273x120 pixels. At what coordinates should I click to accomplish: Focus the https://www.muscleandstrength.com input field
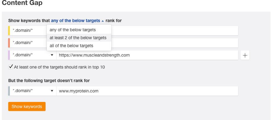click(x=147, y=55)
